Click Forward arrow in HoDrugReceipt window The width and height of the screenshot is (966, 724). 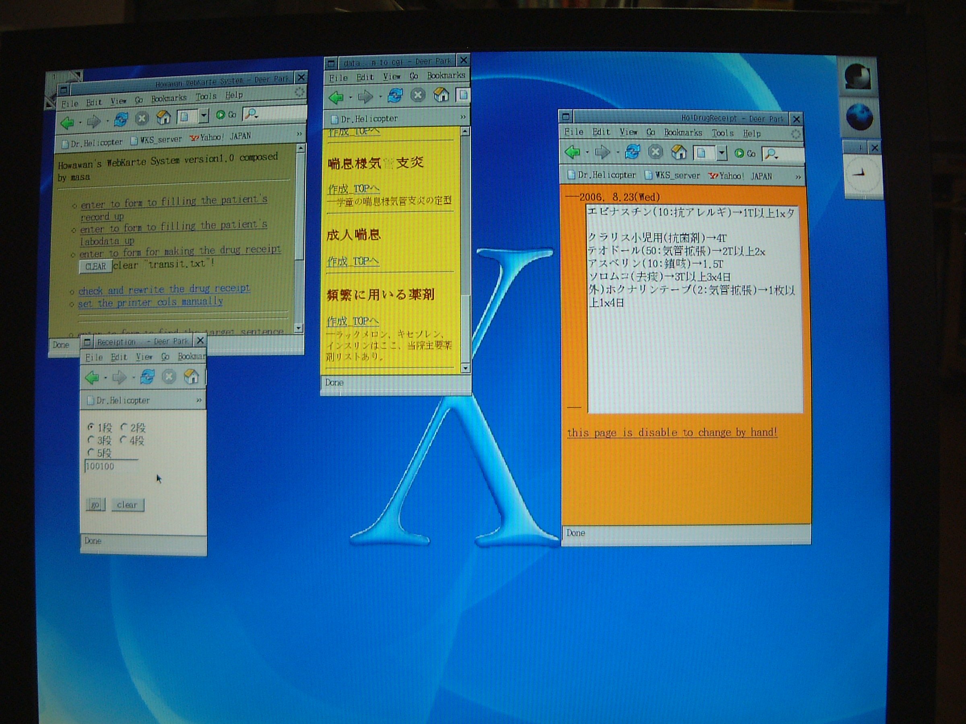click(x=602, y=152)
